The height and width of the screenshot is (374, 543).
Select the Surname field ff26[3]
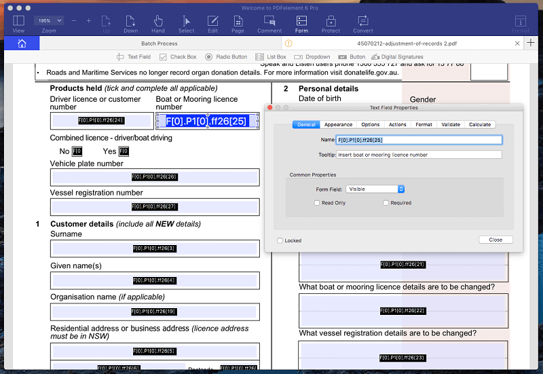click(x=155, y=248)
